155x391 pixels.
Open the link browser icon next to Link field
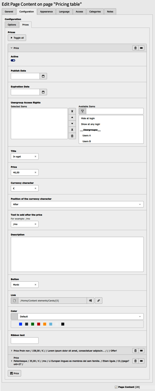coord(90,301)
